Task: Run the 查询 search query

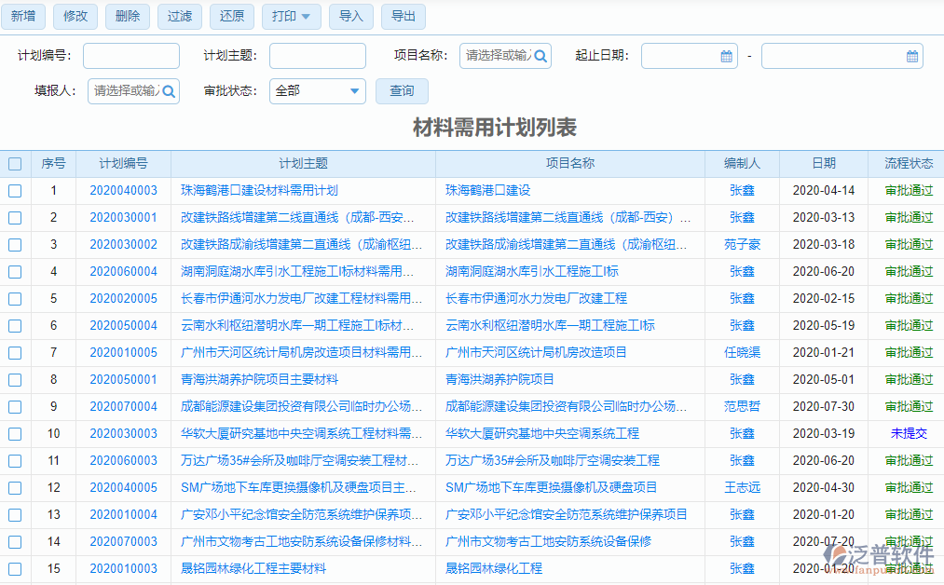Action: pyautogui.click(x=402, y=91)
